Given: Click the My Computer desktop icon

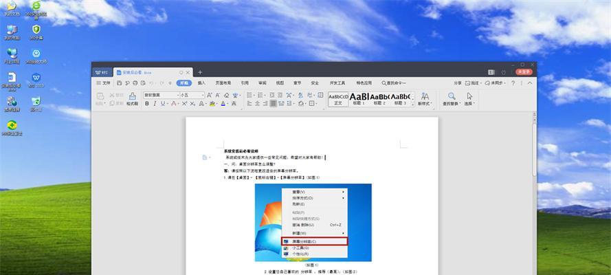Looking at the screenshot, I should point(12,32).
